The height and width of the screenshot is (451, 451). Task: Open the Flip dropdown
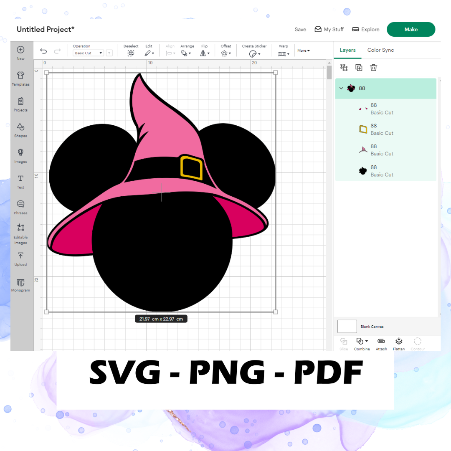click(205, 53)
